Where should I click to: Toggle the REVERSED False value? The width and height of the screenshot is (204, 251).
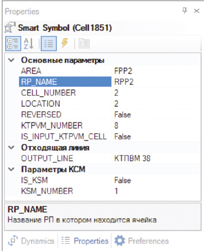point(156,115)
